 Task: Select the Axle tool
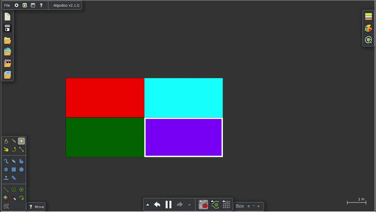(x=21, y=190)
